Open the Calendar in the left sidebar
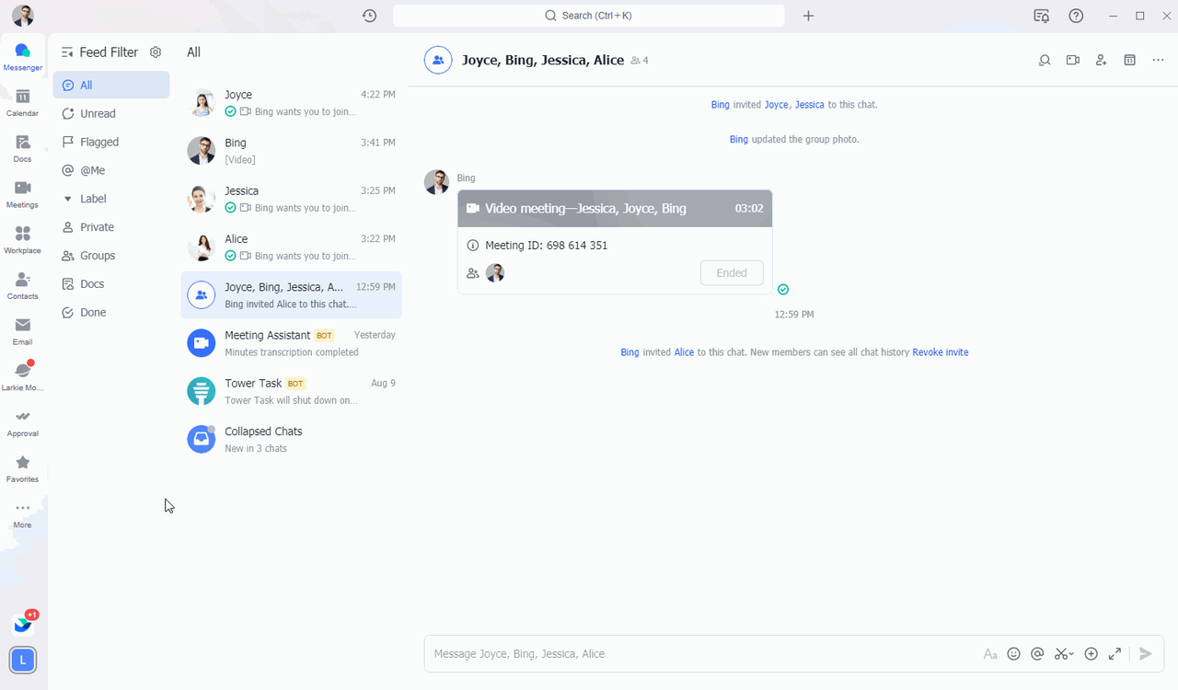The width and height of the screenshot is (1178, 690). (x=22, y=102)
